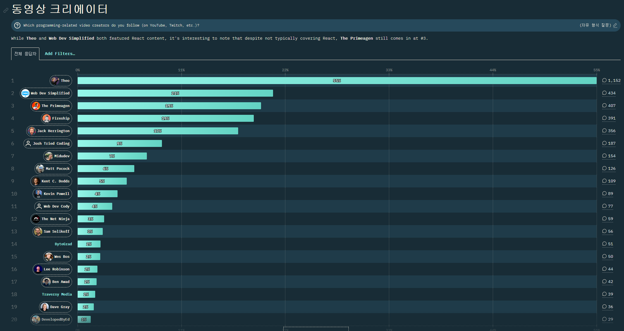This screenshot has height=331, width=624.
Task: Open the comment bubble icon for Theo's 1,152 responses
Action: [604, 80]
